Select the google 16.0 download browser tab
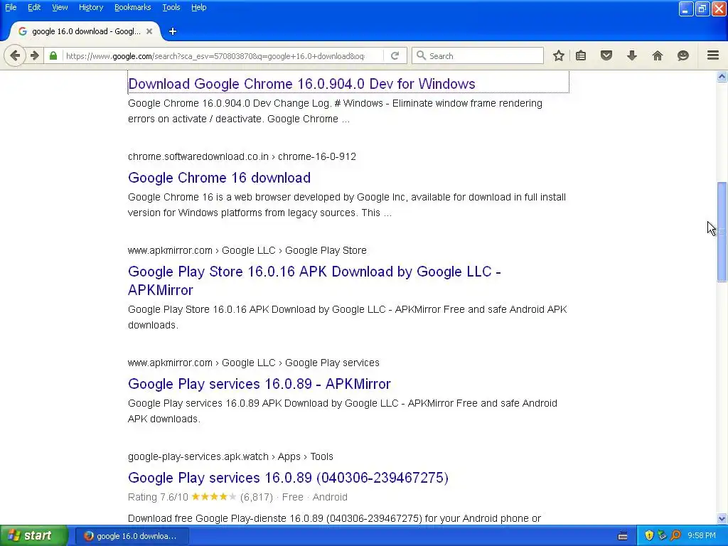 coord(85,31)
